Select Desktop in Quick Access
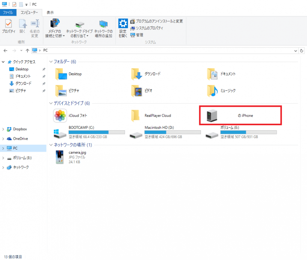307x260 pixels. [22, 69]
